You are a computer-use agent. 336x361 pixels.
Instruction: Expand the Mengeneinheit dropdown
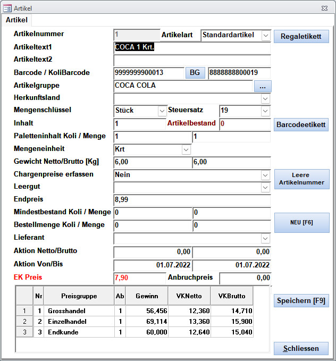click(x=186, y=149)
